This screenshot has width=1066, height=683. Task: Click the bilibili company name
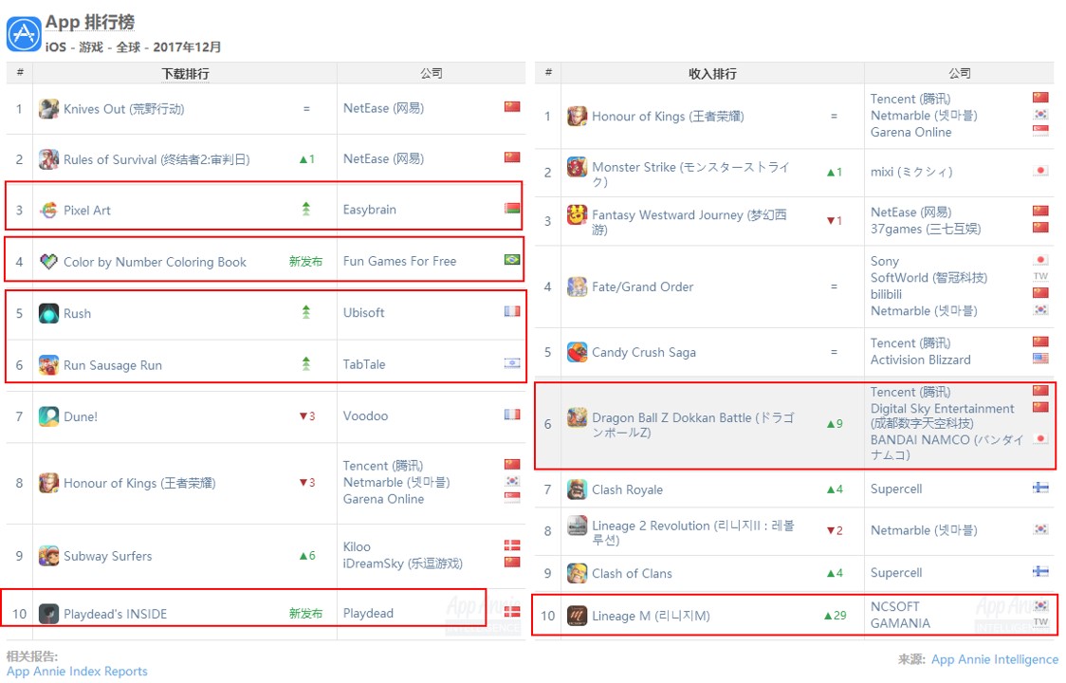click(x=886, y=295)
